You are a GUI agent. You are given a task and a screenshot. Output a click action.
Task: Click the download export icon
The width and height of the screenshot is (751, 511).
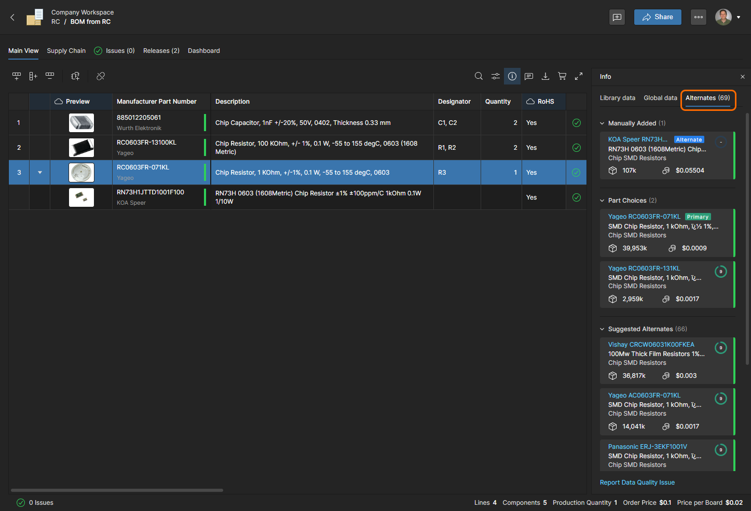pos(545,76)
